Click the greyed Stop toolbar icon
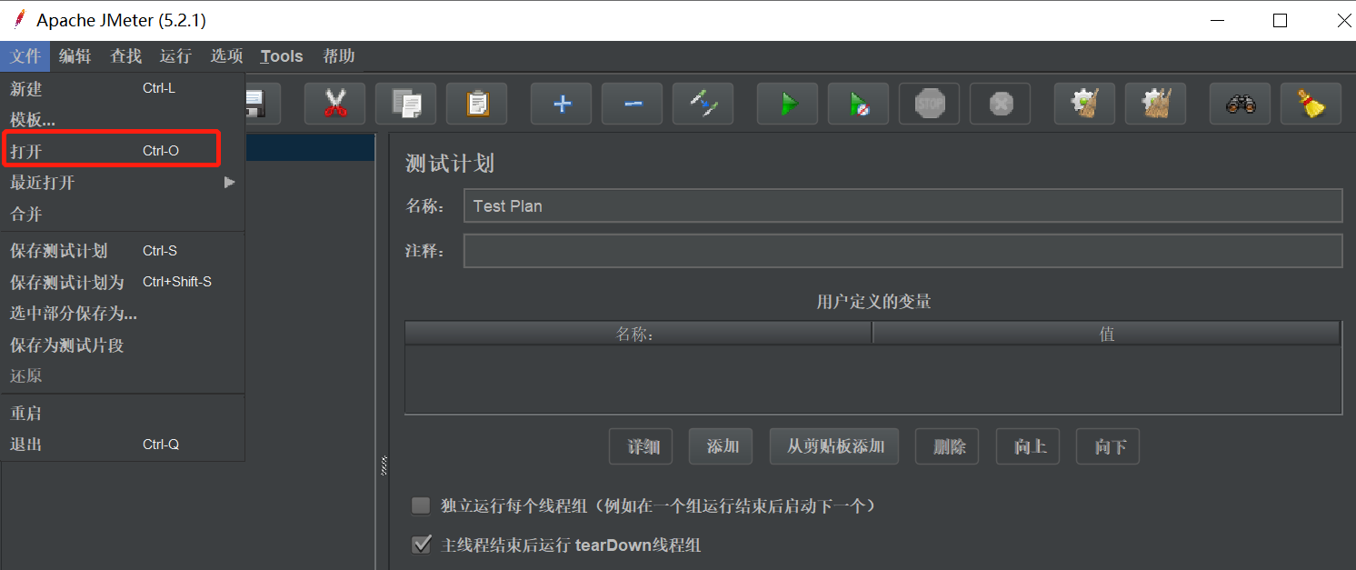The height and width of the screenshot is (570, 1356). (x=930, y=104)
